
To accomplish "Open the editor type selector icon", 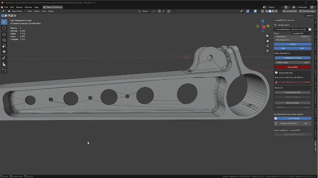I will (x=4, y=11).
